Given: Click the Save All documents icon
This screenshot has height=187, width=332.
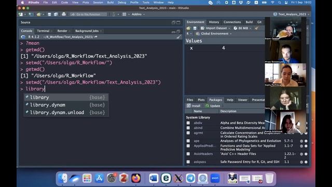Looking at the screenshot, I should (56, 14).
